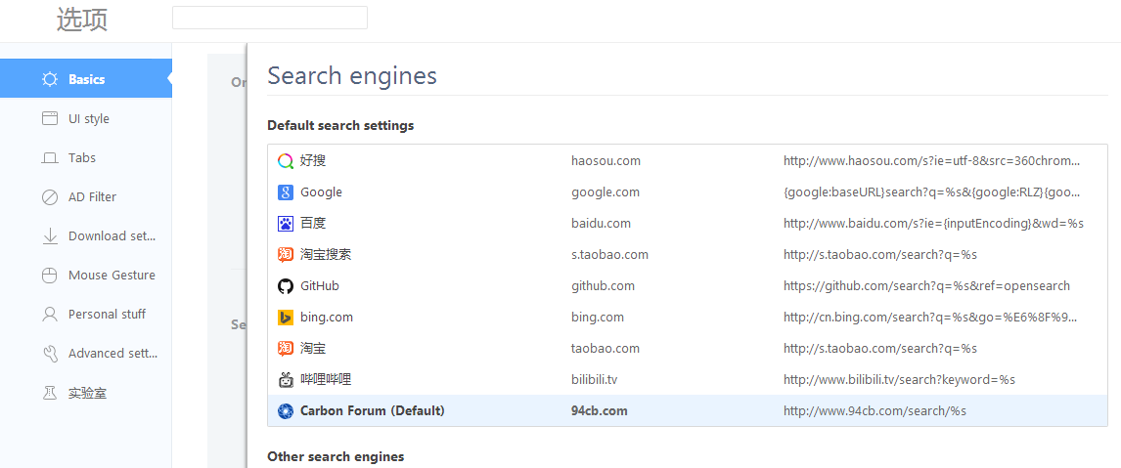Click the AD Filter blocked-circle icon
The width and height of the screenshot is (1121, 468).
pyautogui.click(x=49, y=197)
